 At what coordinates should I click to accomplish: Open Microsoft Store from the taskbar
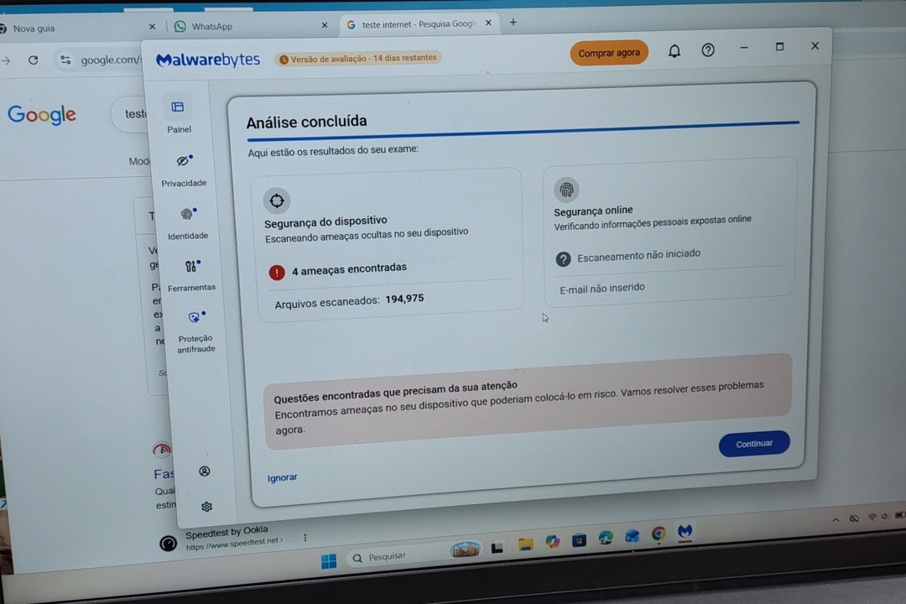click(x=579, y=540)
